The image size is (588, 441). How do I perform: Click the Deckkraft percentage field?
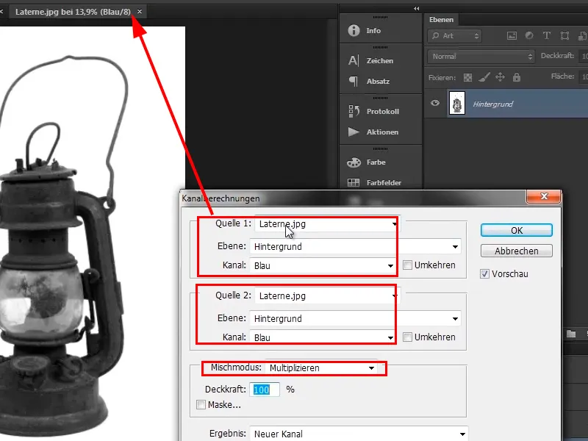pyautogui.click(x=265, y=390)
